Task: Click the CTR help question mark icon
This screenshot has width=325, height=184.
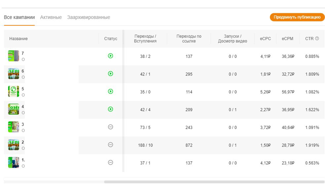Action: [317, 38]
